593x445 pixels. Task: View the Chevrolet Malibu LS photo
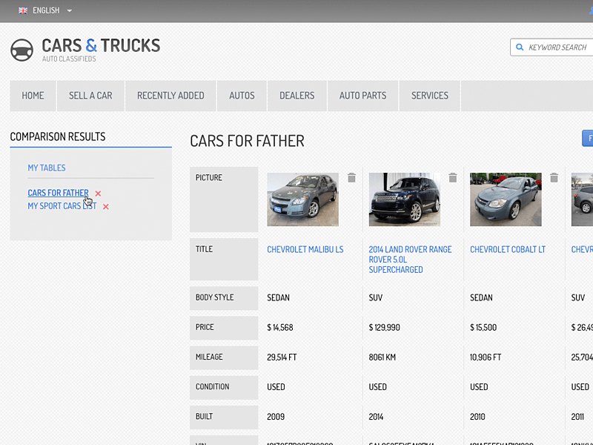click(x=303, y=200)
